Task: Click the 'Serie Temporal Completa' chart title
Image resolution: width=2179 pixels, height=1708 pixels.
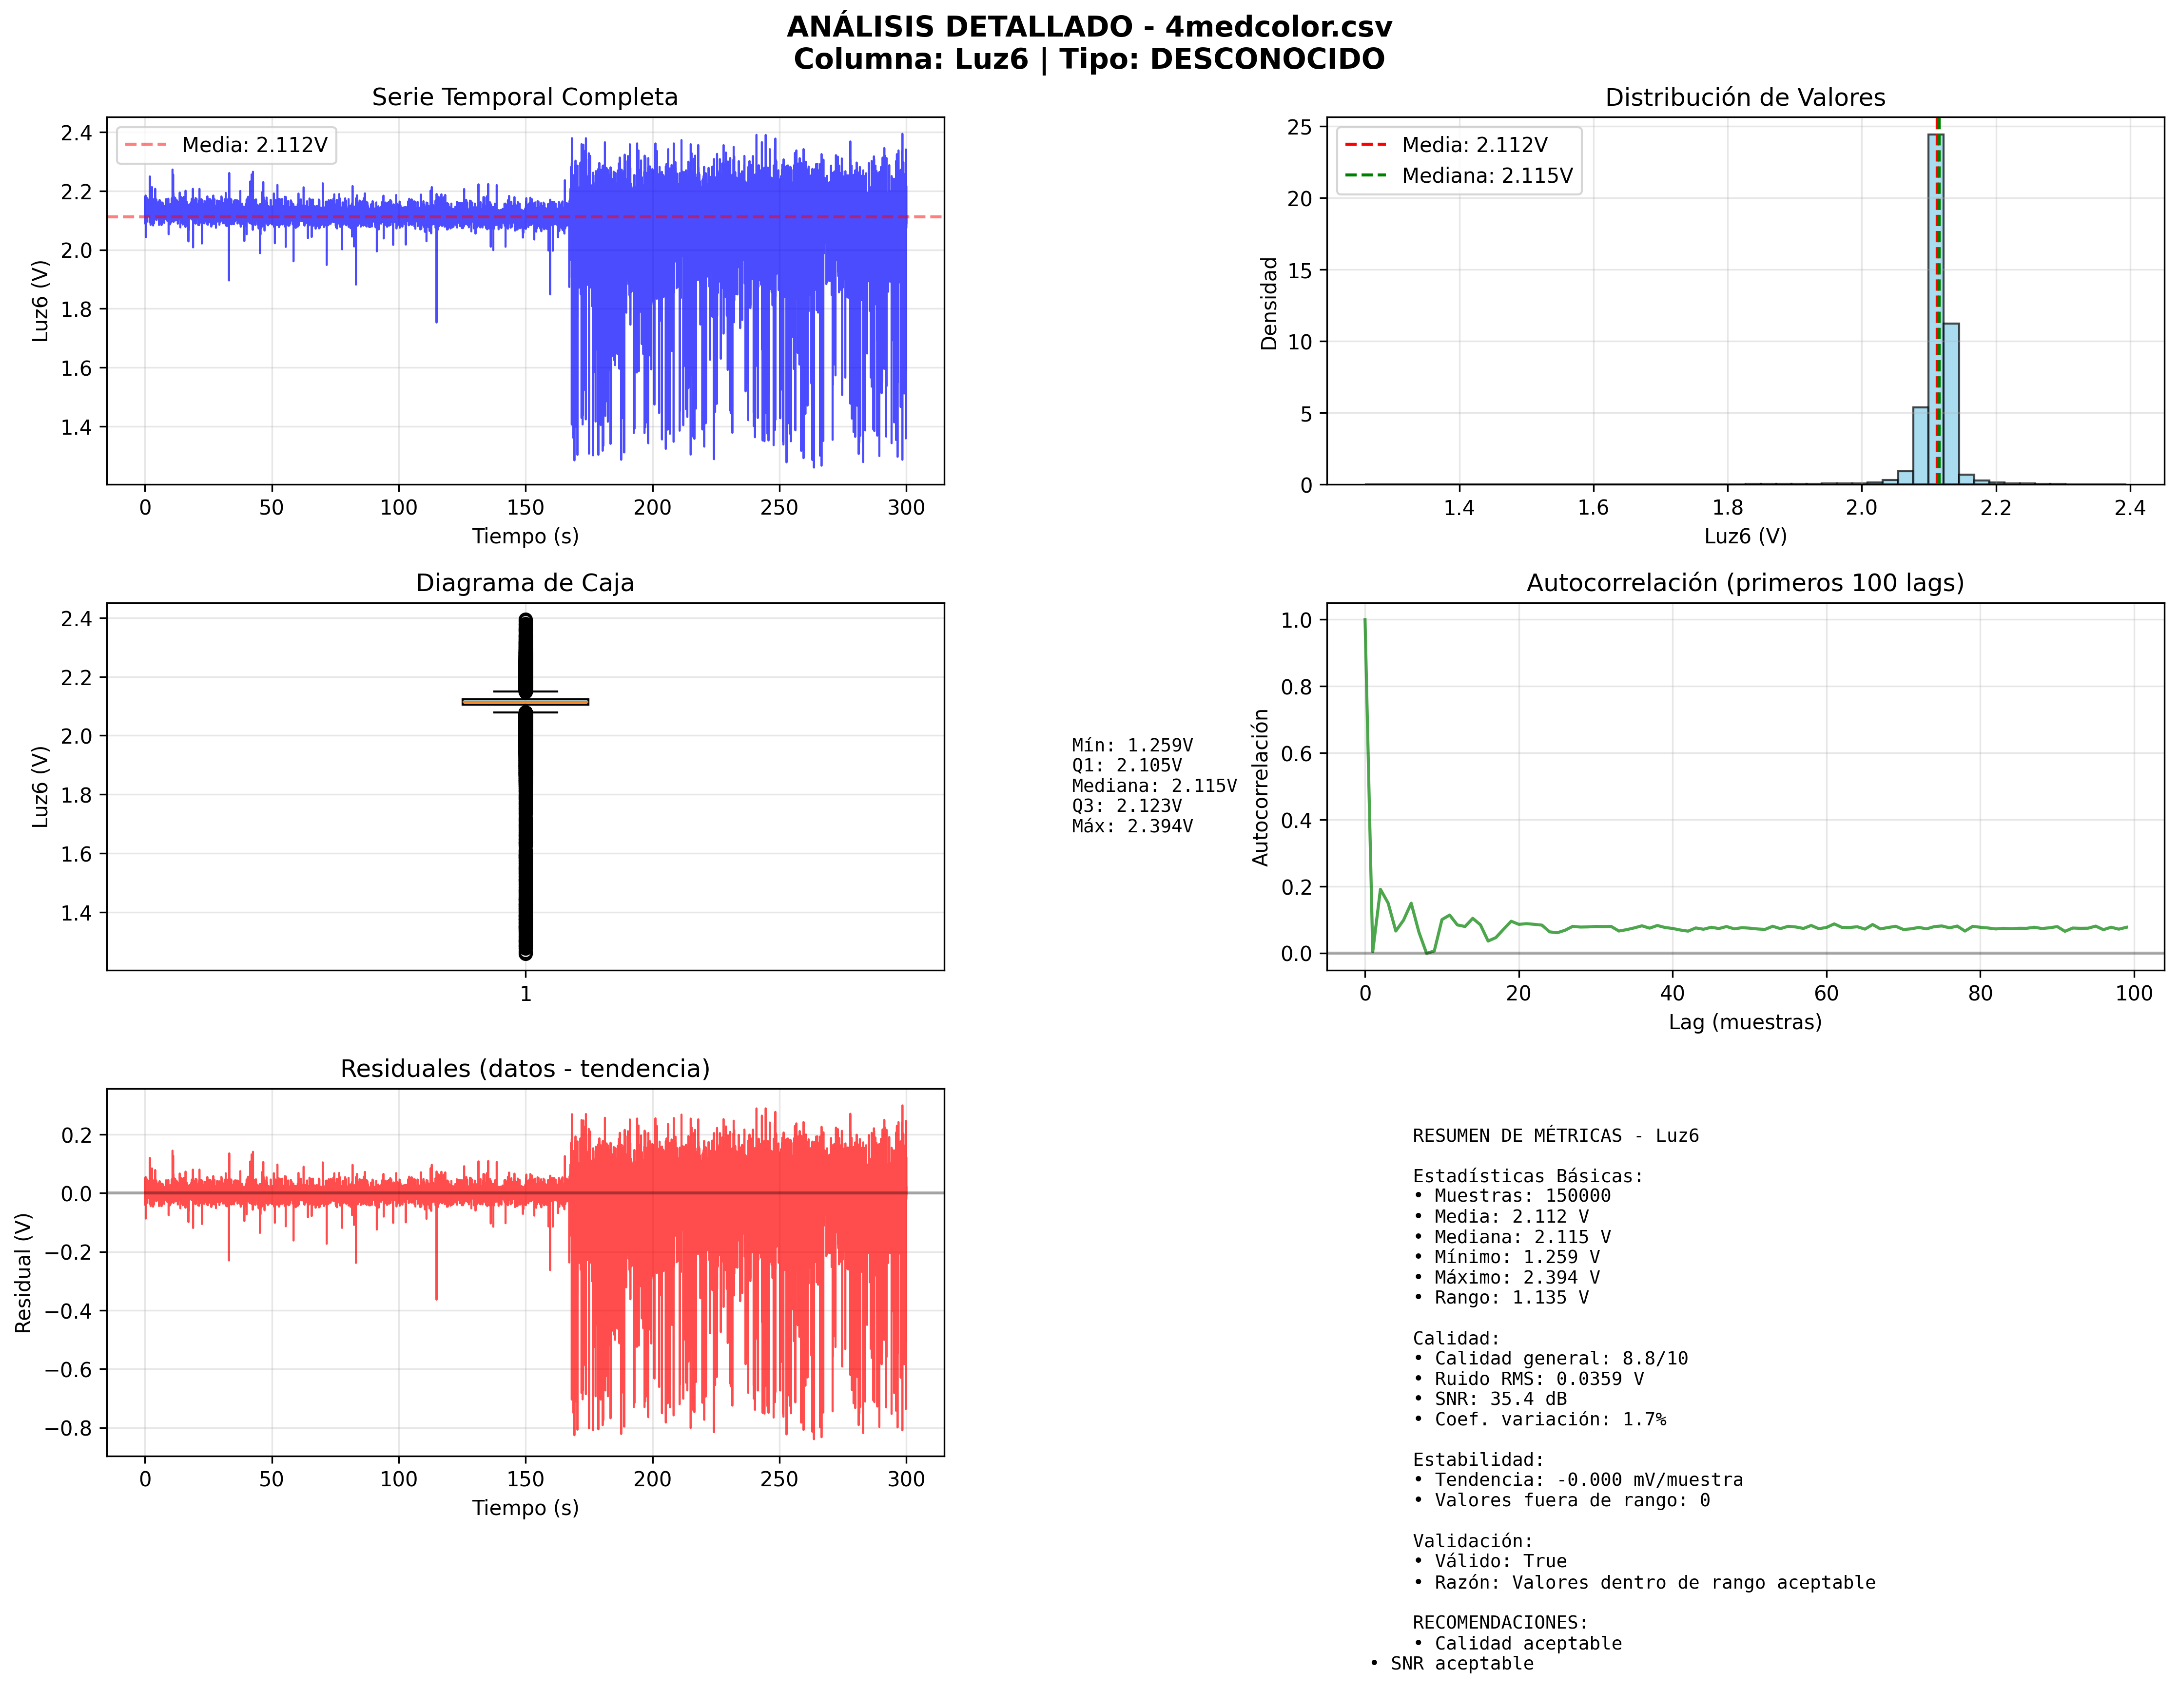Action: [x=524, y=97]
